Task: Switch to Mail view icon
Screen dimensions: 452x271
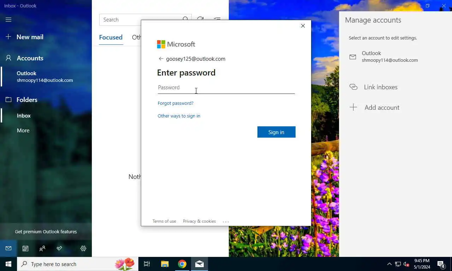Action: pos(8,248)
